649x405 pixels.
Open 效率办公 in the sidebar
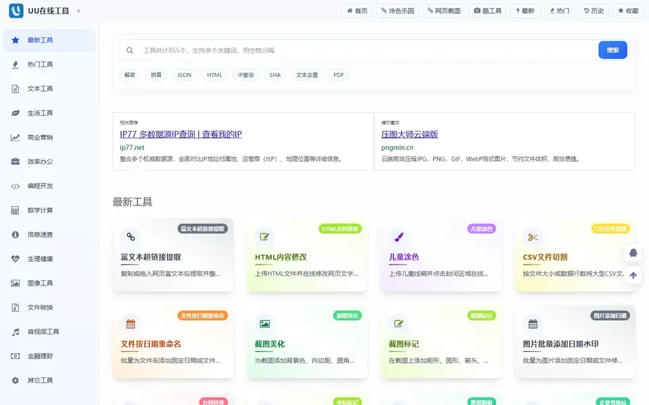[x=49, y=161]
